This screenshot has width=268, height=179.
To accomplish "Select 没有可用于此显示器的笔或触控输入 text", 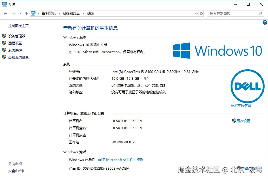I will tap(139, 92).
